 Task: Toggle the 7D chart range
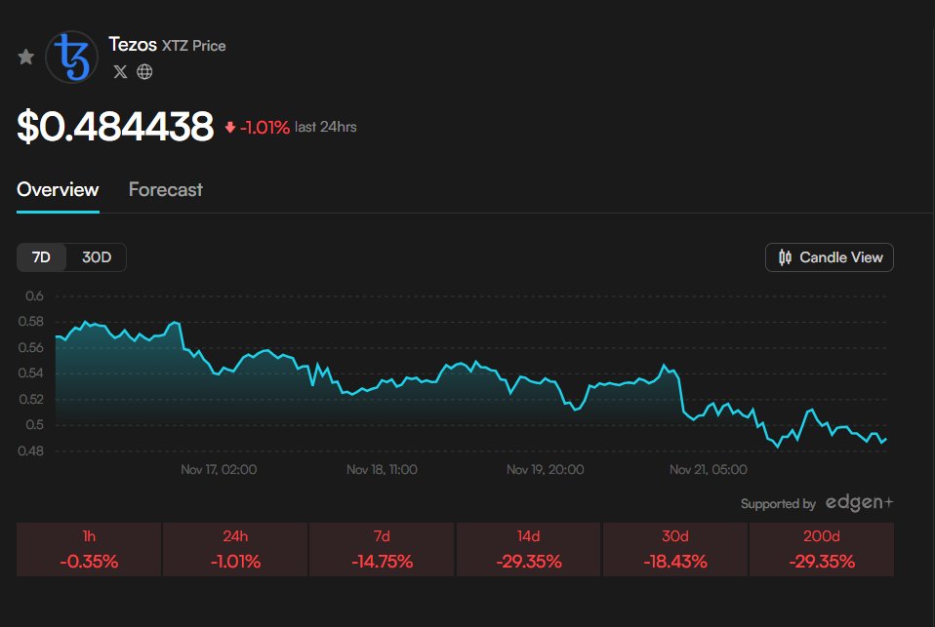click(43, 257)
